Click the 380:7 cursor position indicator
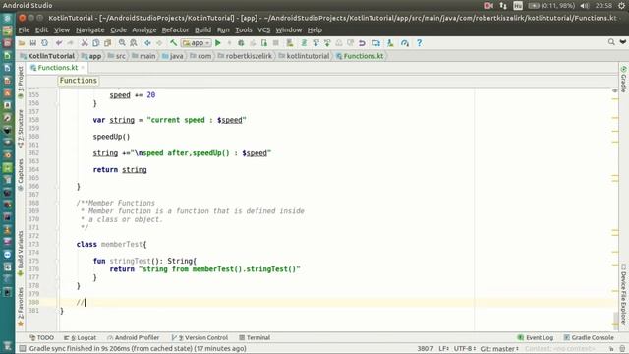 click(426, 348)
